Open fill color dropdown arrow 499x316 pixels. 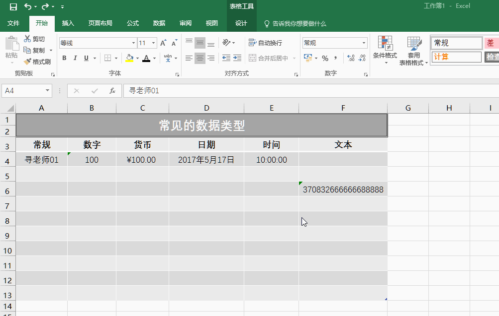tap(137, 58)
